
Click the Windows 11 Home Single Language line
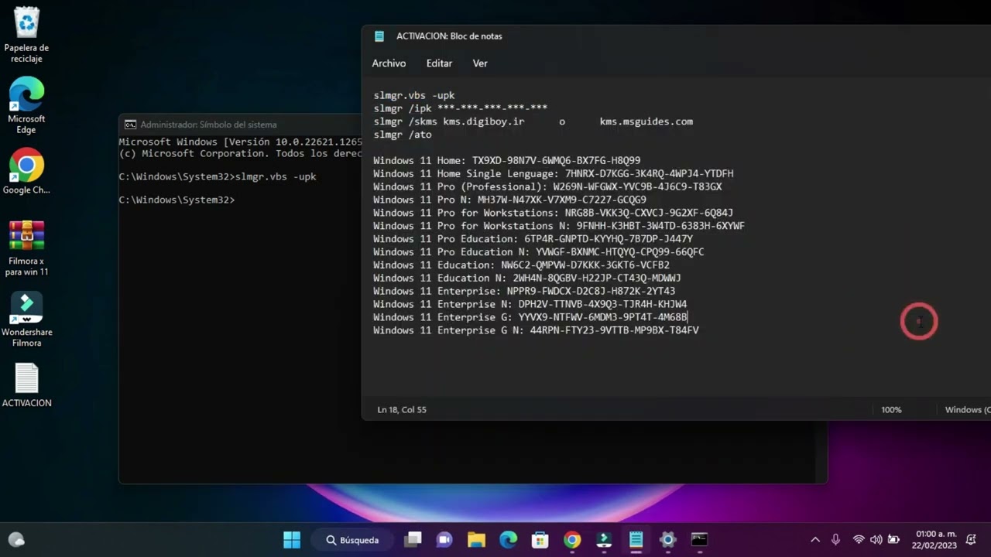point(554,174)
